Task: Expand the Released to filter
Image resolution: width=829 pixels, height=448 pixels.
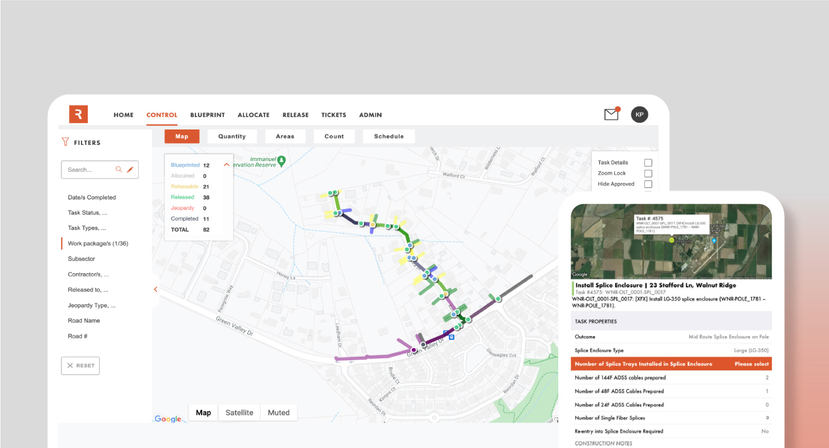Action: click(x=88, y=290)
